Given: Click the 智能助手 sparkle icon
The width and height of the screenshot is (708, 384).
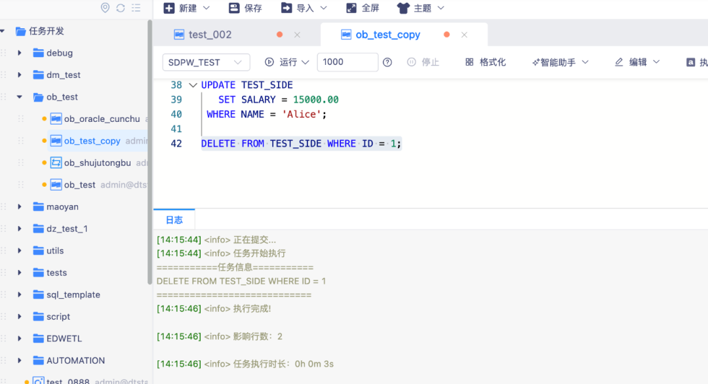Looking at the screenshot, I should click(x=536, y=62).
